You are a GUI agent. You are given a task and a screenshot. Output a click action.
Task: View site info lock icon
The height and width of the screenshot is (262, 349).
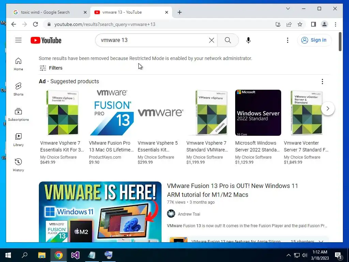[x=49, y=24]
